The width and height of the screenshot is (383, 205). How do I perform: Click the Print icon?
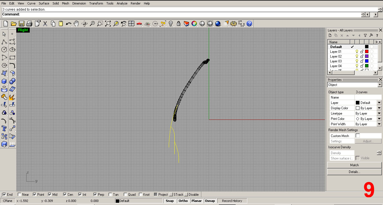tap(29, 24)
